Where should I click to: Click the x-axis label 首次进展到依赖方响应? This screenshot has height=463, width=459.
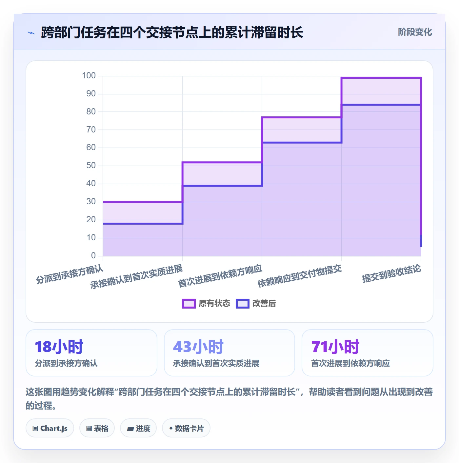[x=220, y=276]
